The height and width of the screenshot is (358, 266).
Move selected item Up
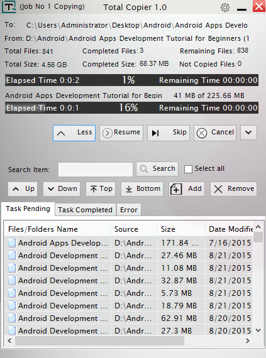coord(23,189)
